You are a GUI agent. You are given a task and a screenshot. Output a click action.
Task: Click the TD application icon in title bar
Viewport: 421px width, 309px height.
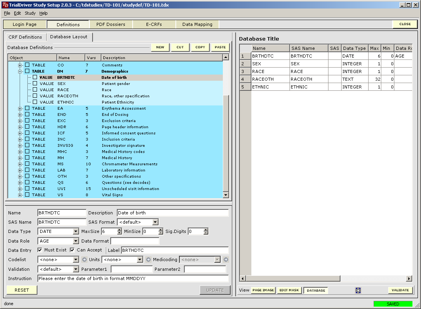[x=5, y=5]
